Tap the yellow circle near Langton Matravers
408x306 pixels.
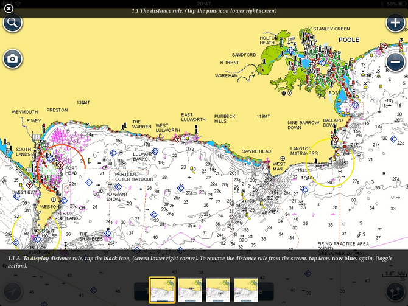click(x=332, y=162)
